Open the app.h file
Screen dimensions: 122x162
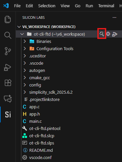(x=35, y=114)
